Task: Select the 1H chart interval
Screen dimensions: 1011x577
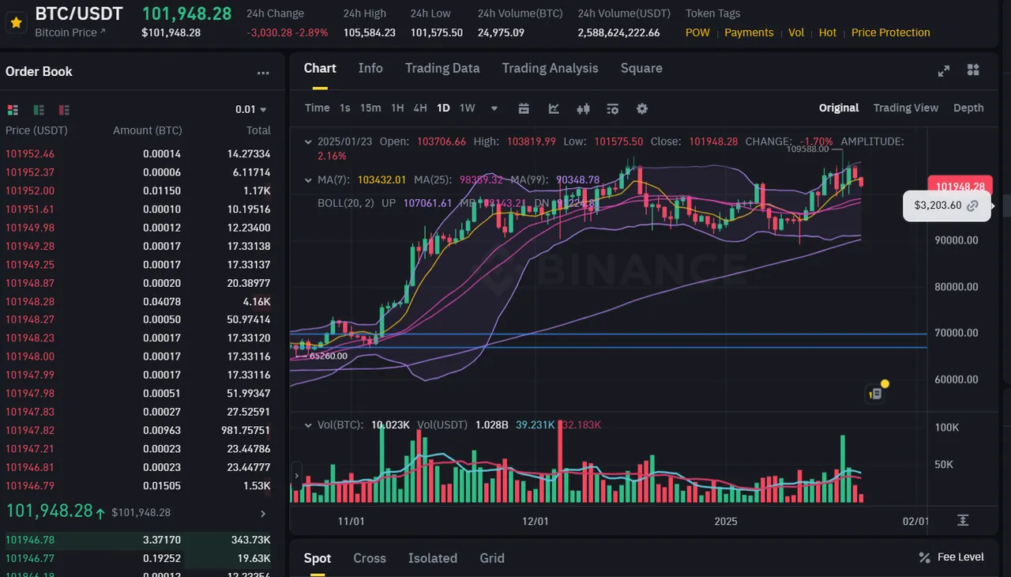Action: click(x=397, y=108)
